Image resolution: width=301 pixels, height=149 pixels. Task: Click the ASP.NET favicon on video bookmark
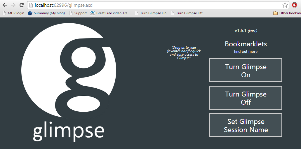pyautogui.click(x=93, y=13)
